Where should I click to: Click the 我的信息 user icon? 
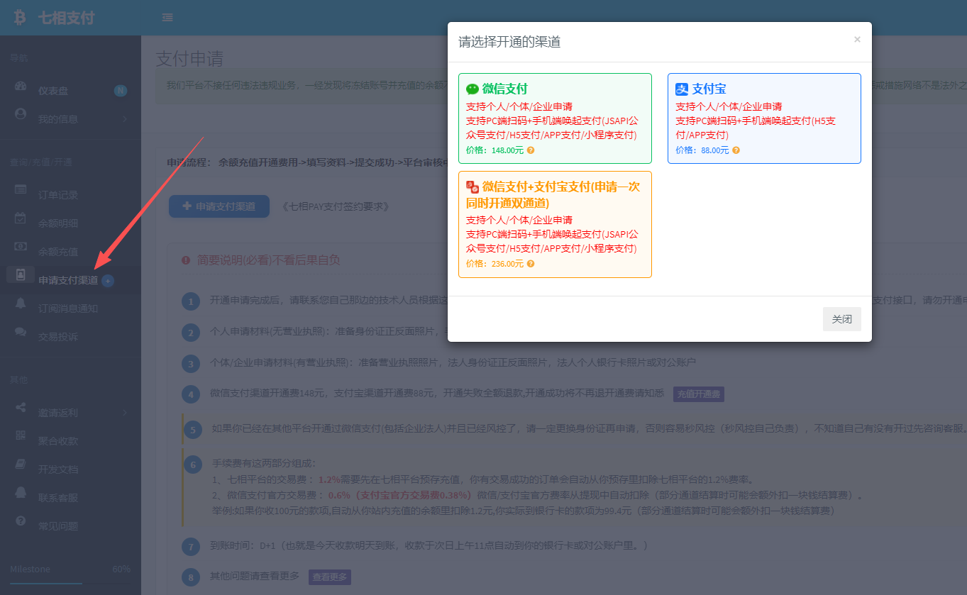tap(21, 113)
